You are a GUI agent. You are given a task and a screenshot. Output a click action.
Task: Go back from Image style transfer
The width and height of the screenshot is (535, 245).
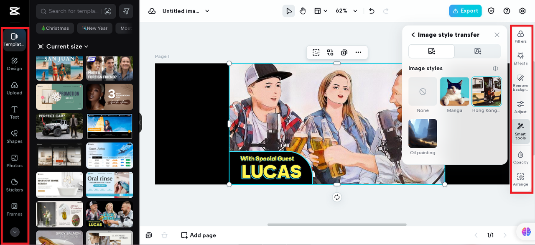pos(413,35)
